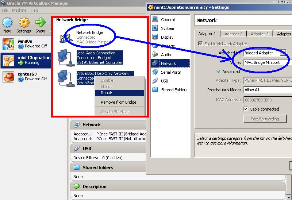Choose Disable in the context menu
The image size is (292, 200).
point(119,80)
